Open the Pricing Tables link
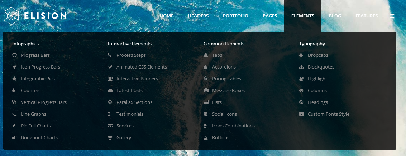Screen dimensions: 406x156 [x=226, y=79]
